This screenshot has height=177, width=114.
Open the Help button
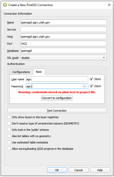coord(100,170)
